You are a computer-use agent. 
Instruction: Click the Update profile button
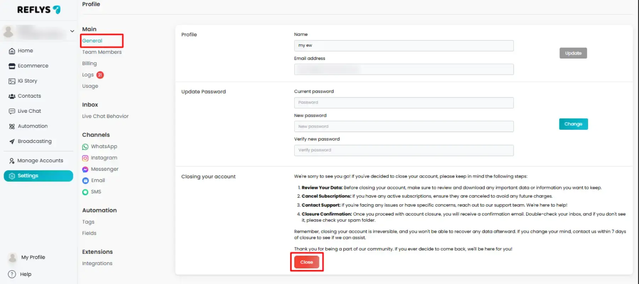[573, 53]
